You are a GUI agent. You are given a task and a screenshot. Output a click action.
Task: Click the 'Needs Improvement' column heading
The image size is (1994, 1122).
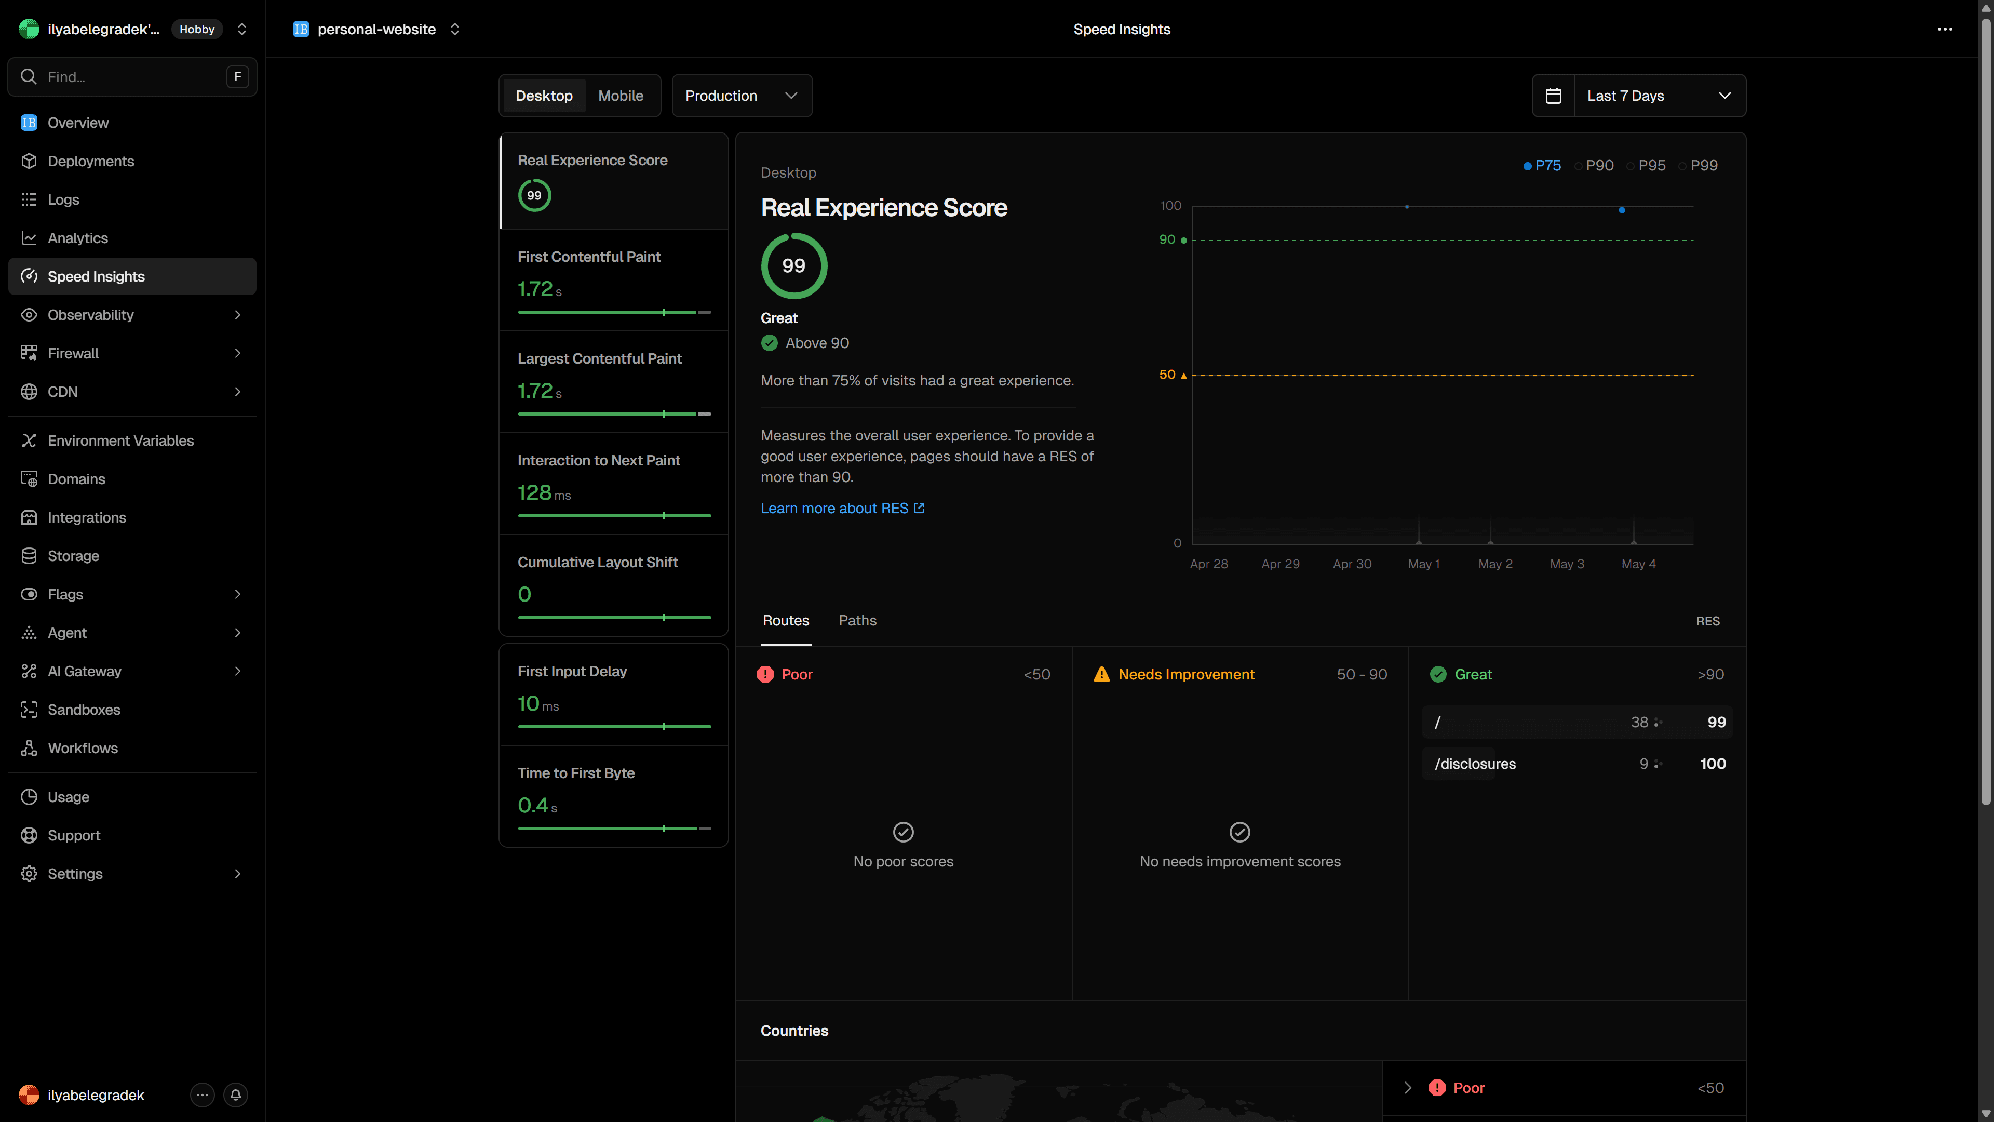(x=1186, y=674)
